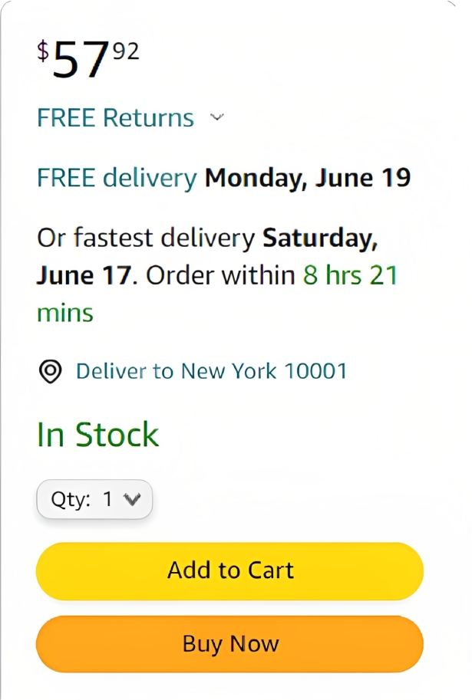Click the Saturday fastest delivery text
The image size is (472, 700).
(320, 238)
